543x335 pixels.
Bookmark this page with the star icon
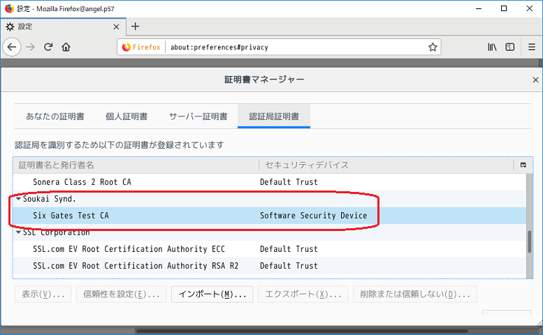click(433, 47)
